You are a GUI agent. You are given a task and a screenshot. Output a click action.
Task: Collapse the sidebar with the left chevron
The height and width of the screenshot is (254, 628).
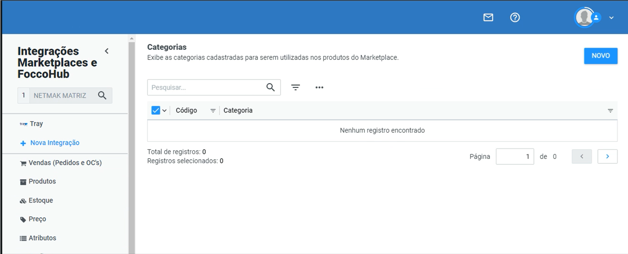tap(107, 51)
